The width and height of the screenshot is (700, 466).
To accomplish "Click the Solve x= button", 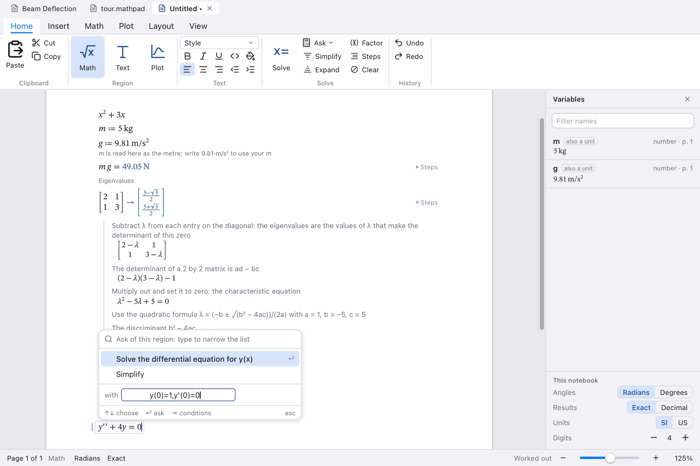I will pos(281,57).
